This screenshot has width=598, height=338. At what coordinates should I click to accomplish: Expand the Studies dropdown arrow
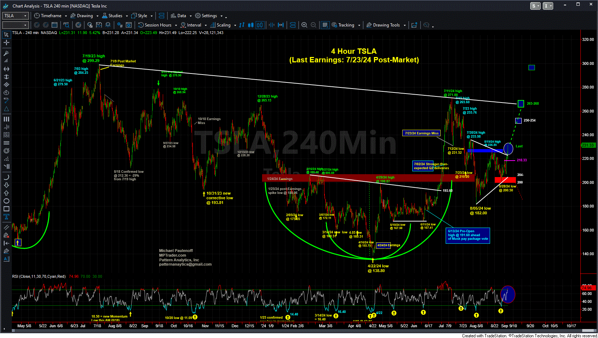tap(127, 16)
